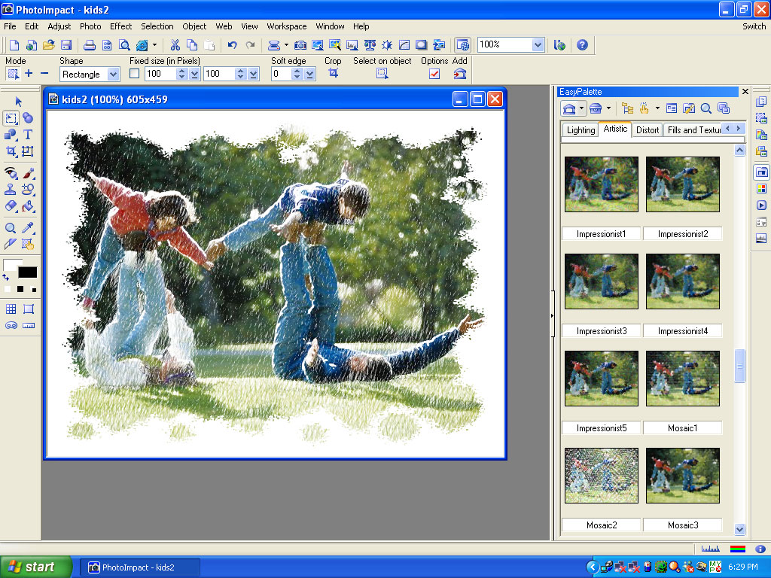771x578 pixels.
Task: Switch to the Distort tab
Action: click(x=648, y=129)
